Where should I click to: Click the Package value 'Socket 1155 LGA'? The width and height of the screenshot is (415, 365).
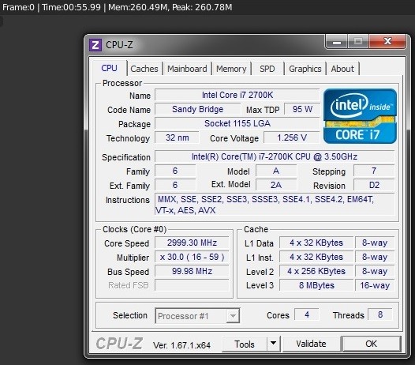237,123
